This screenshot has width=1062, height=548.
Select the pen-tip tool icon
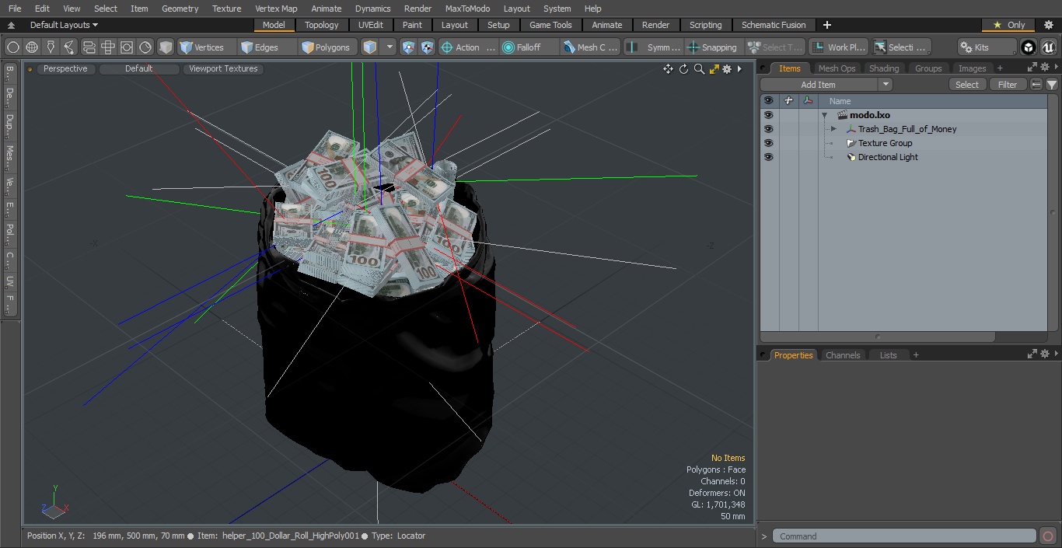[x=51, y=47]
